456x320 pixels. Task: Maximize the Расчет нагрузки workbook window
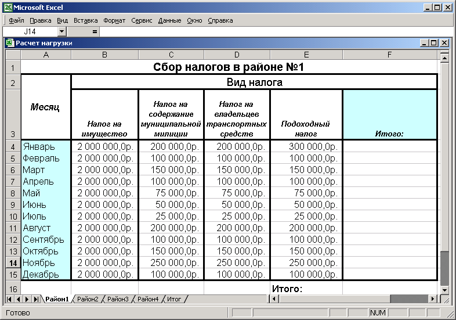pyautogui.click(x=433, y=43)
